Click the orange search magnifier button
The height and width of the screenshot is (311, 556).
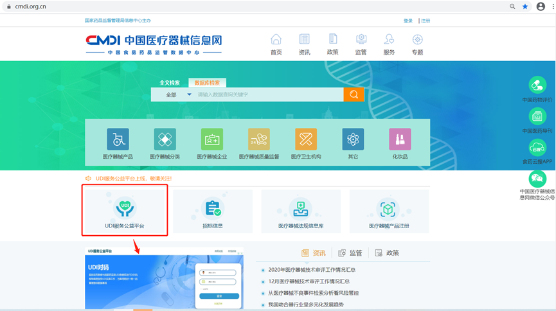tap(354, 94)
